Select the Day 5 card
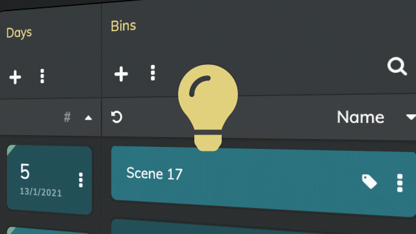416x234 pixels. pyautogui.click(x=49, y=180)
